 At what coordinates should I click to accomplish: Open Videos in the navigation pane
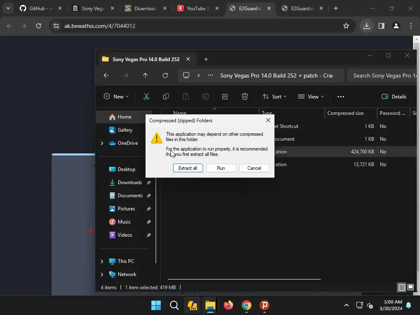click(125, 235)
